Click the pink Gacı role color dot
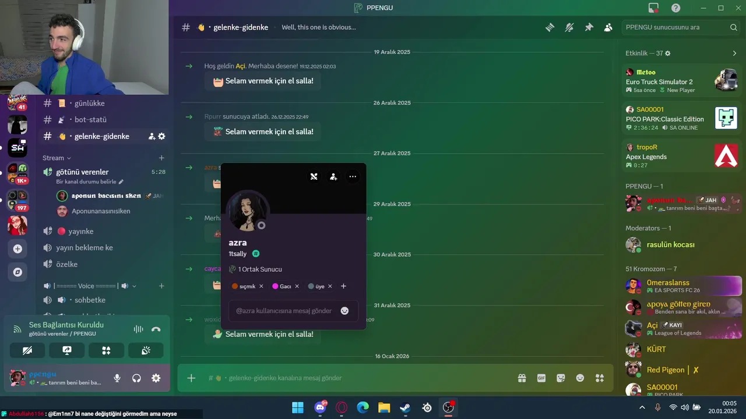This screenshot has width=746, height=419. pos(275,286)
